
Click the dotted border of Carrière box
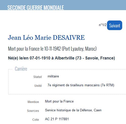(8, 82)
